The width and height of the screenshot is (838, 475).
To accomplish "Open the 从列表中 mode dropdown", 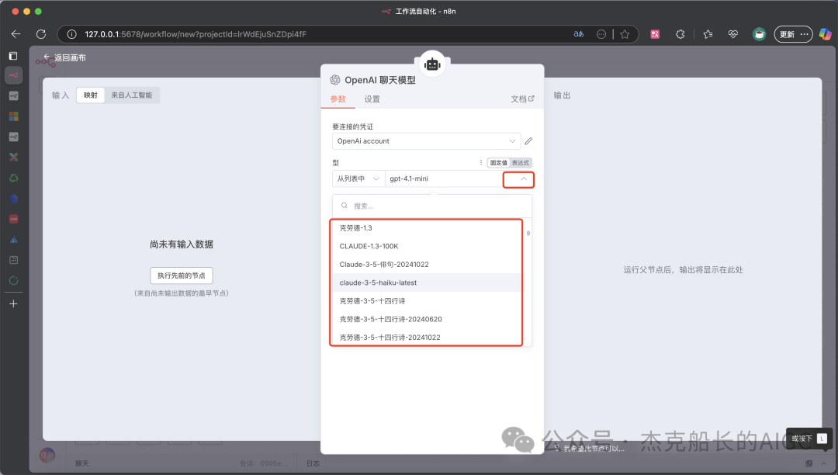I will pos(358,179).
